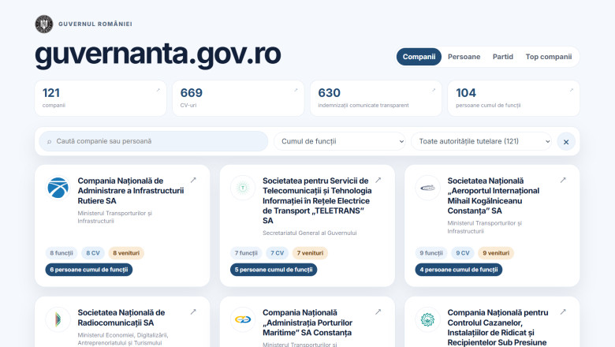The width and height of the screenshot is (615, 347).
Task: Open external arrow on Controlul Cazanelor card
Action: [x=563, y=312]
